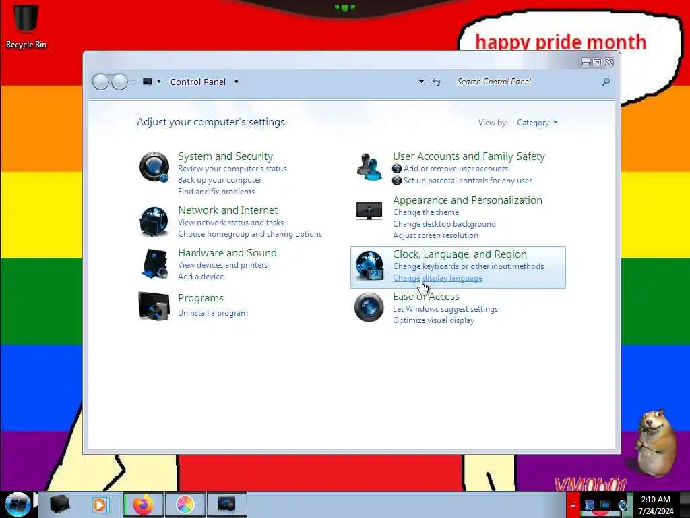Image resolution: width=690 pixels, height=518 pixels.
Task: Expand the Control Panel breadcrumb arrow
Action: (x=237, y=82)
